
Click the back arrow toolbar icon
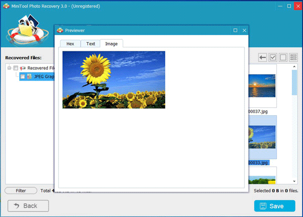[x=263, y=57]
